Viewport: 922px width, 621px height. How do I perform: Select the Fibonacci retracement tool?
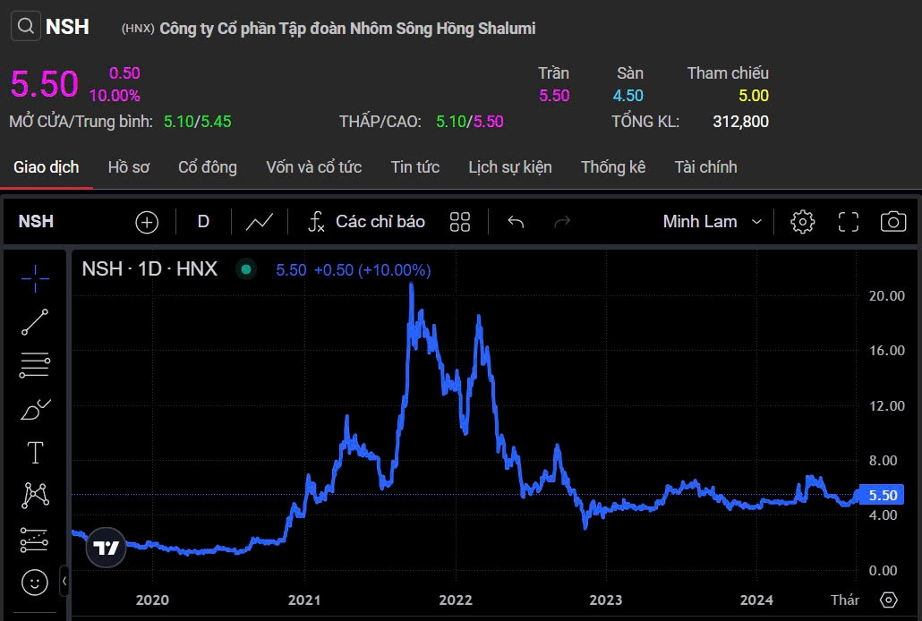click(35, 365)
